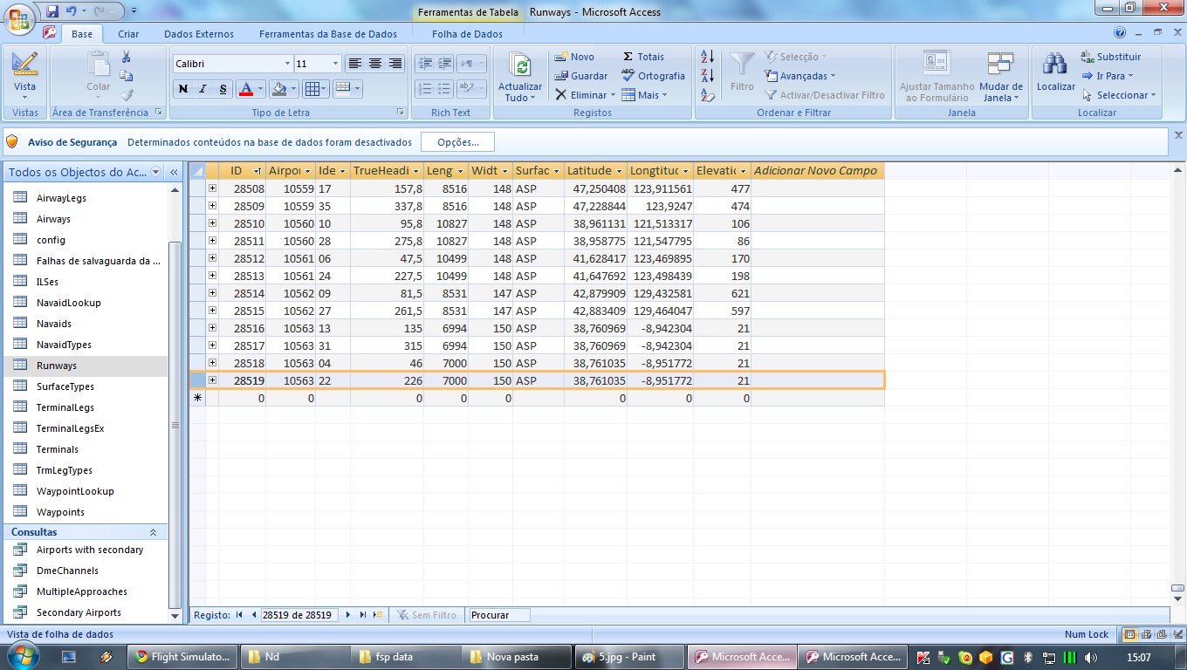Open the Calibri font name dropdown
Screen dimensions: 1187x670
pos(287,64)
